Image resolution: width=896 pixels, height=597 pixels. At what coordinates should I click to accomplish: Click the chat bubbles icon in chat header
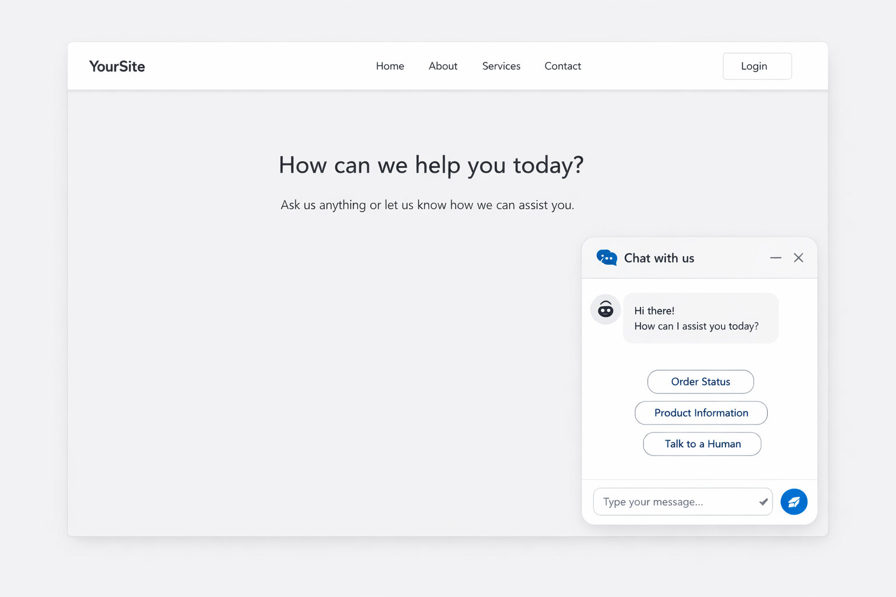coord(607,258)
